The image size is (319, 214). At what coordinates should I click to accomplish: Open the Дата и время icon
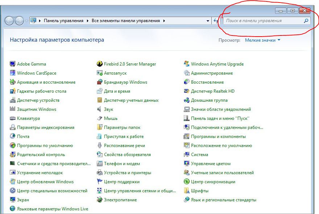[99, 91]
